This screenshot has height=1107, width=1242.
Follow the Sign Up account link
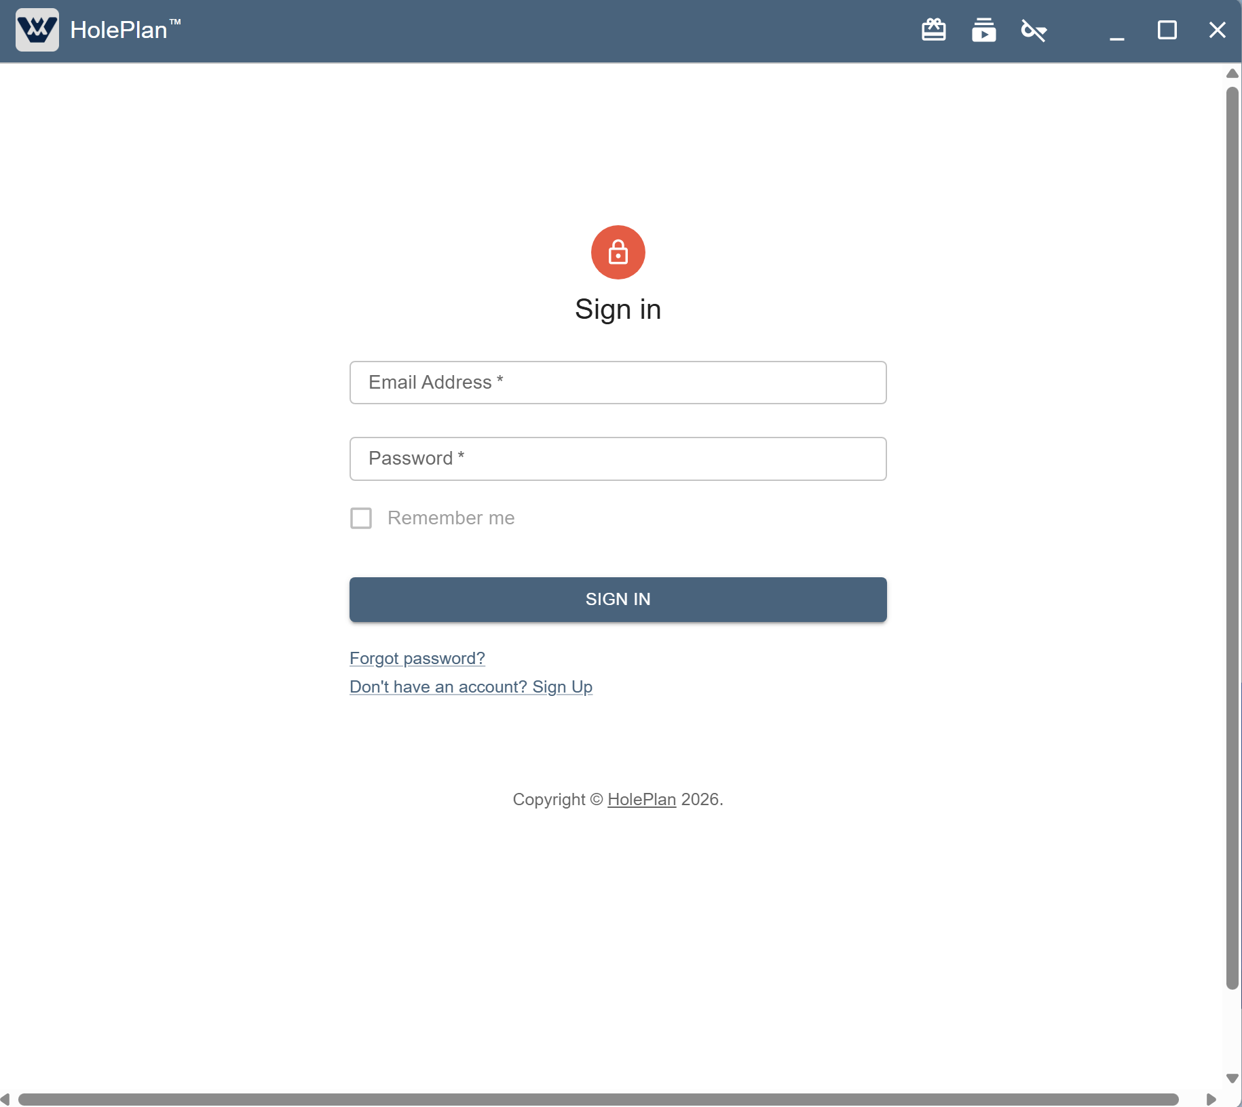click(470, 686)
